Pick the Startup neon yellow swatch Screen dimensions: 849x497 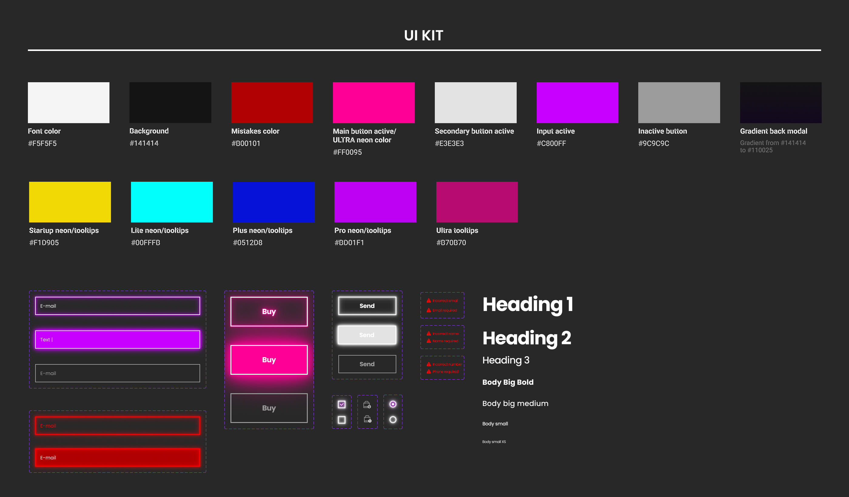70,202
